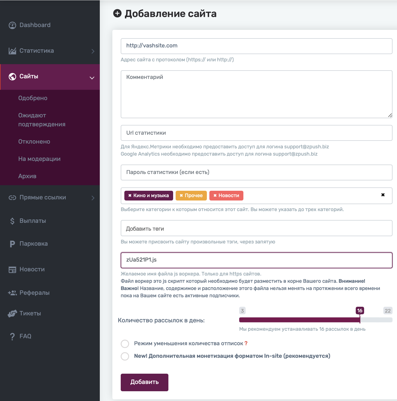Click the FAQ question mark icon

coord(12,337)
